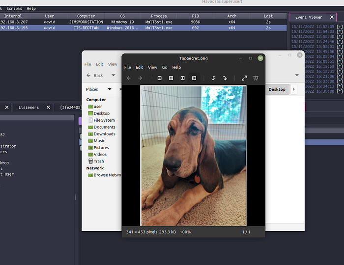This screenshot has width=344, height=265.
Task: Select JIMSWORKSTATION session row
Action: [x=143, y=22]
